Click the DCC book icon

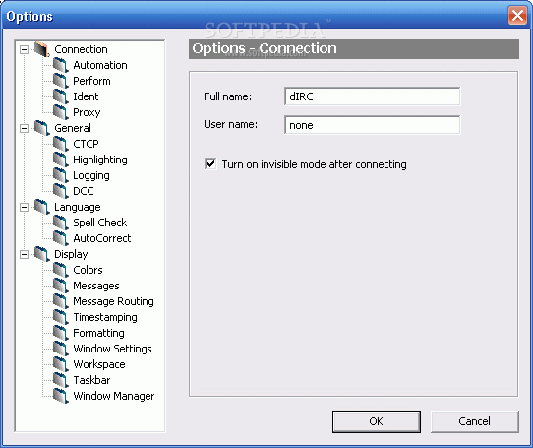(61, 191)
